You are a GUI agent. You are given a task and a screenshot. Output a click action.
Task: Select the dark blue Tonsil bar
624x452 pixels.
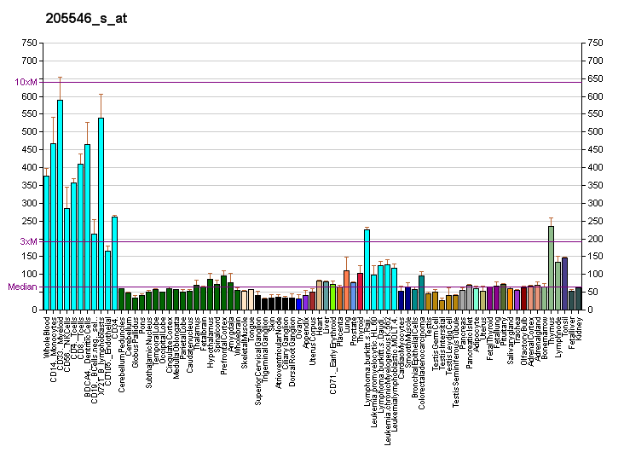tap(564, 283)
